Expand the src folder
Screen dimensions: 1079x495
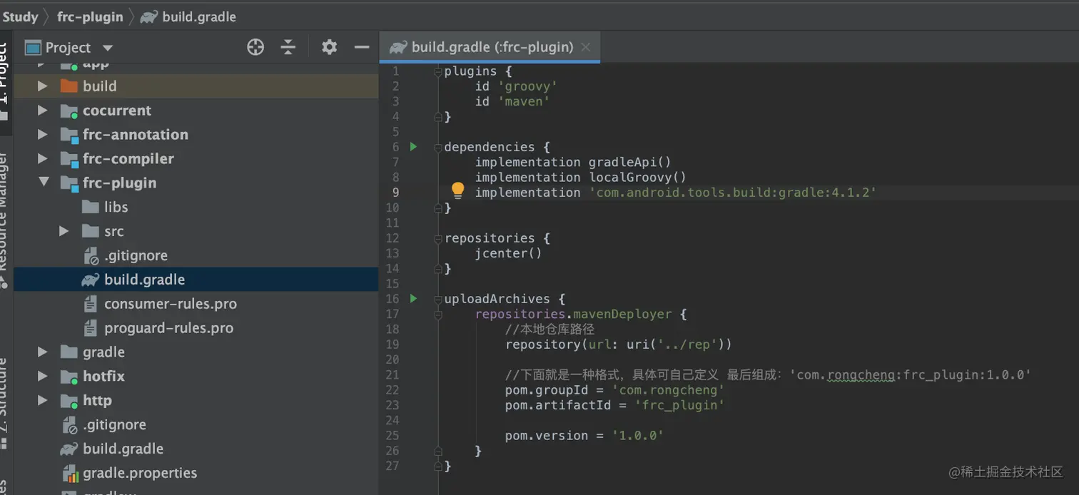coord(64,231)
